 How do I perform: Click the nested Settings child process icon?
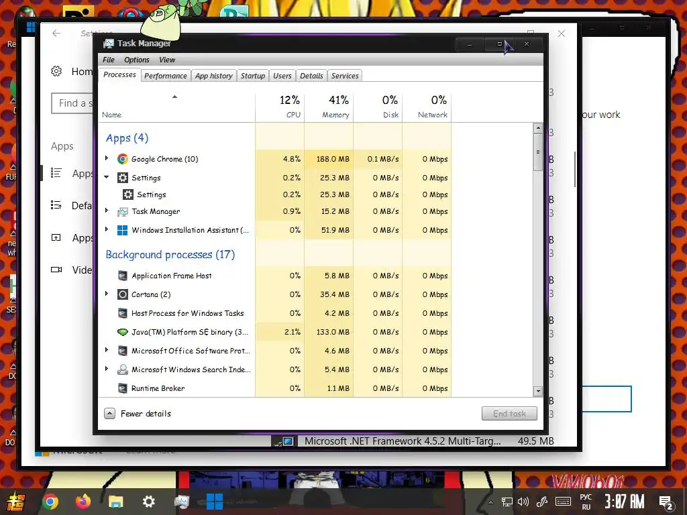tap(128, 194)
